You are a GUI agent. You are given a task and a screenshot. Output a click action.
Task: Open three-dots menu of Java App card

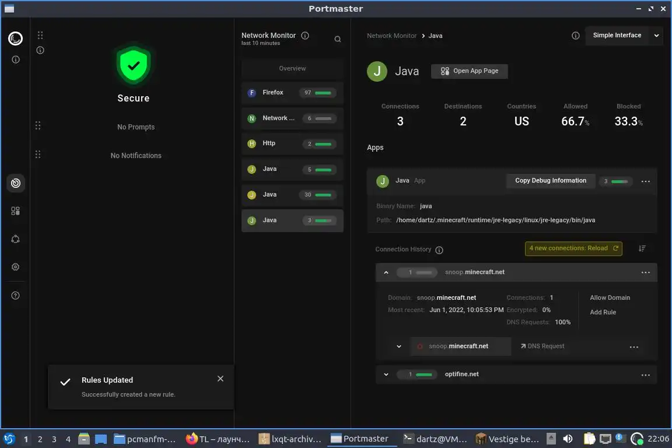[645, 181]
